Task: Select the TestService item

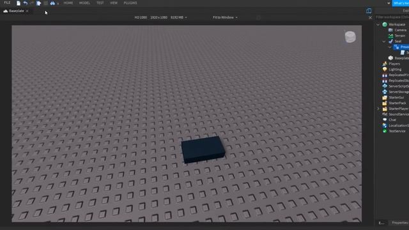Action: tap(397, 131)
